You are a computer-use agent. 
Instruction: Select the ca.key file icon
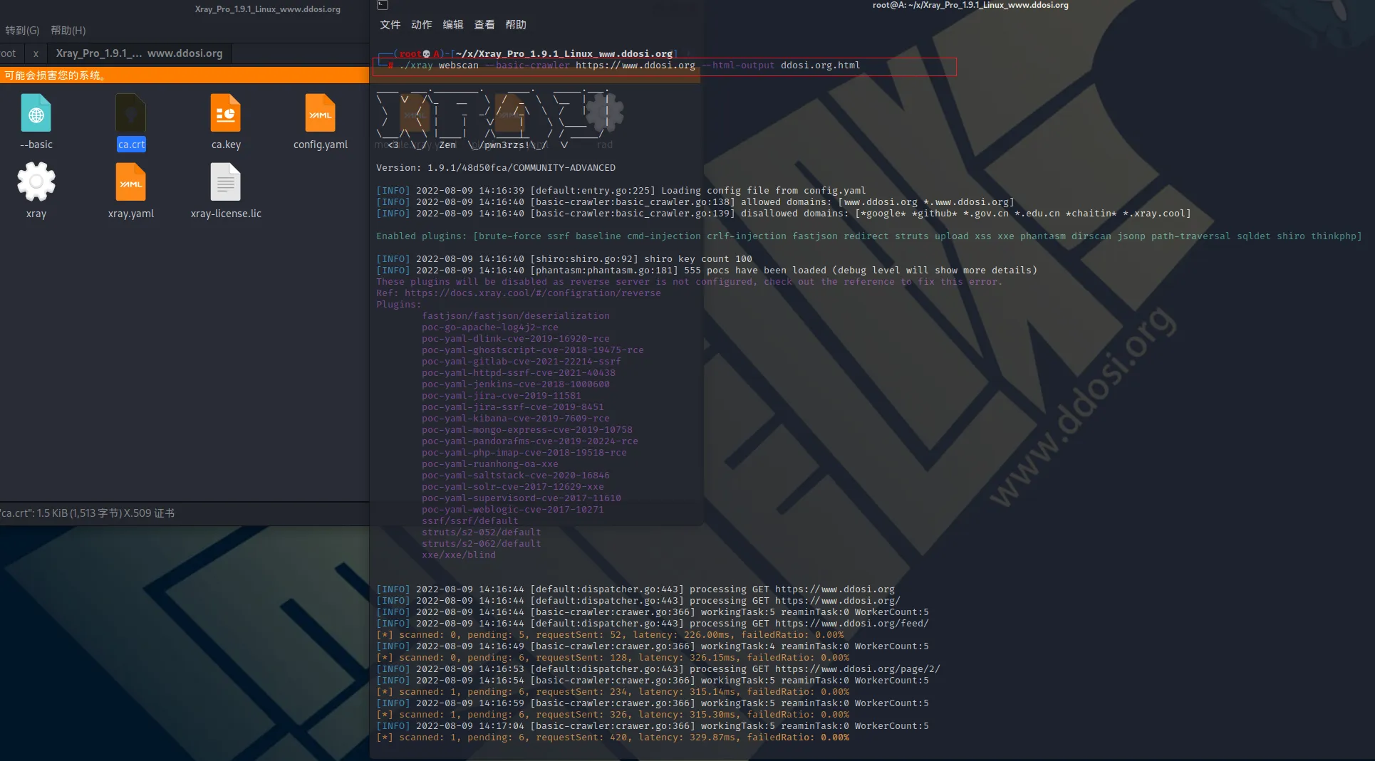tap(226, 113)
